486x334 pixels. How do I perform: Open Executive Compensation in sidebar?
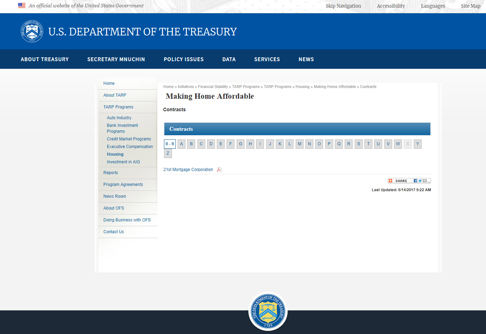(130, 147)
